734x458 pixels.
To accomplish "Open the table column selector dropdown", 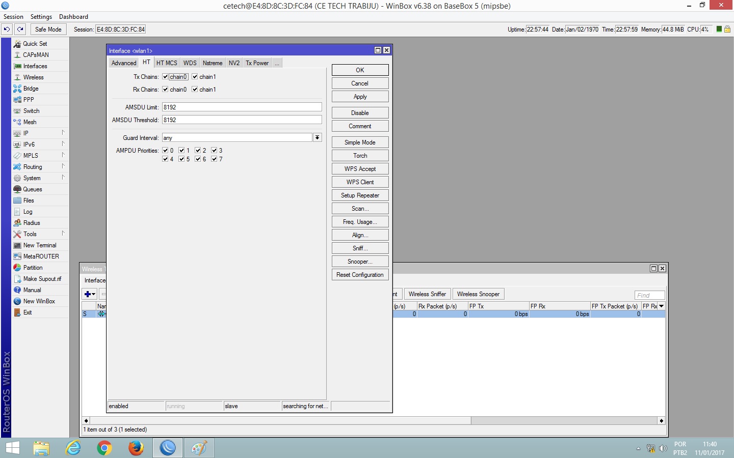I will (661, 306).
